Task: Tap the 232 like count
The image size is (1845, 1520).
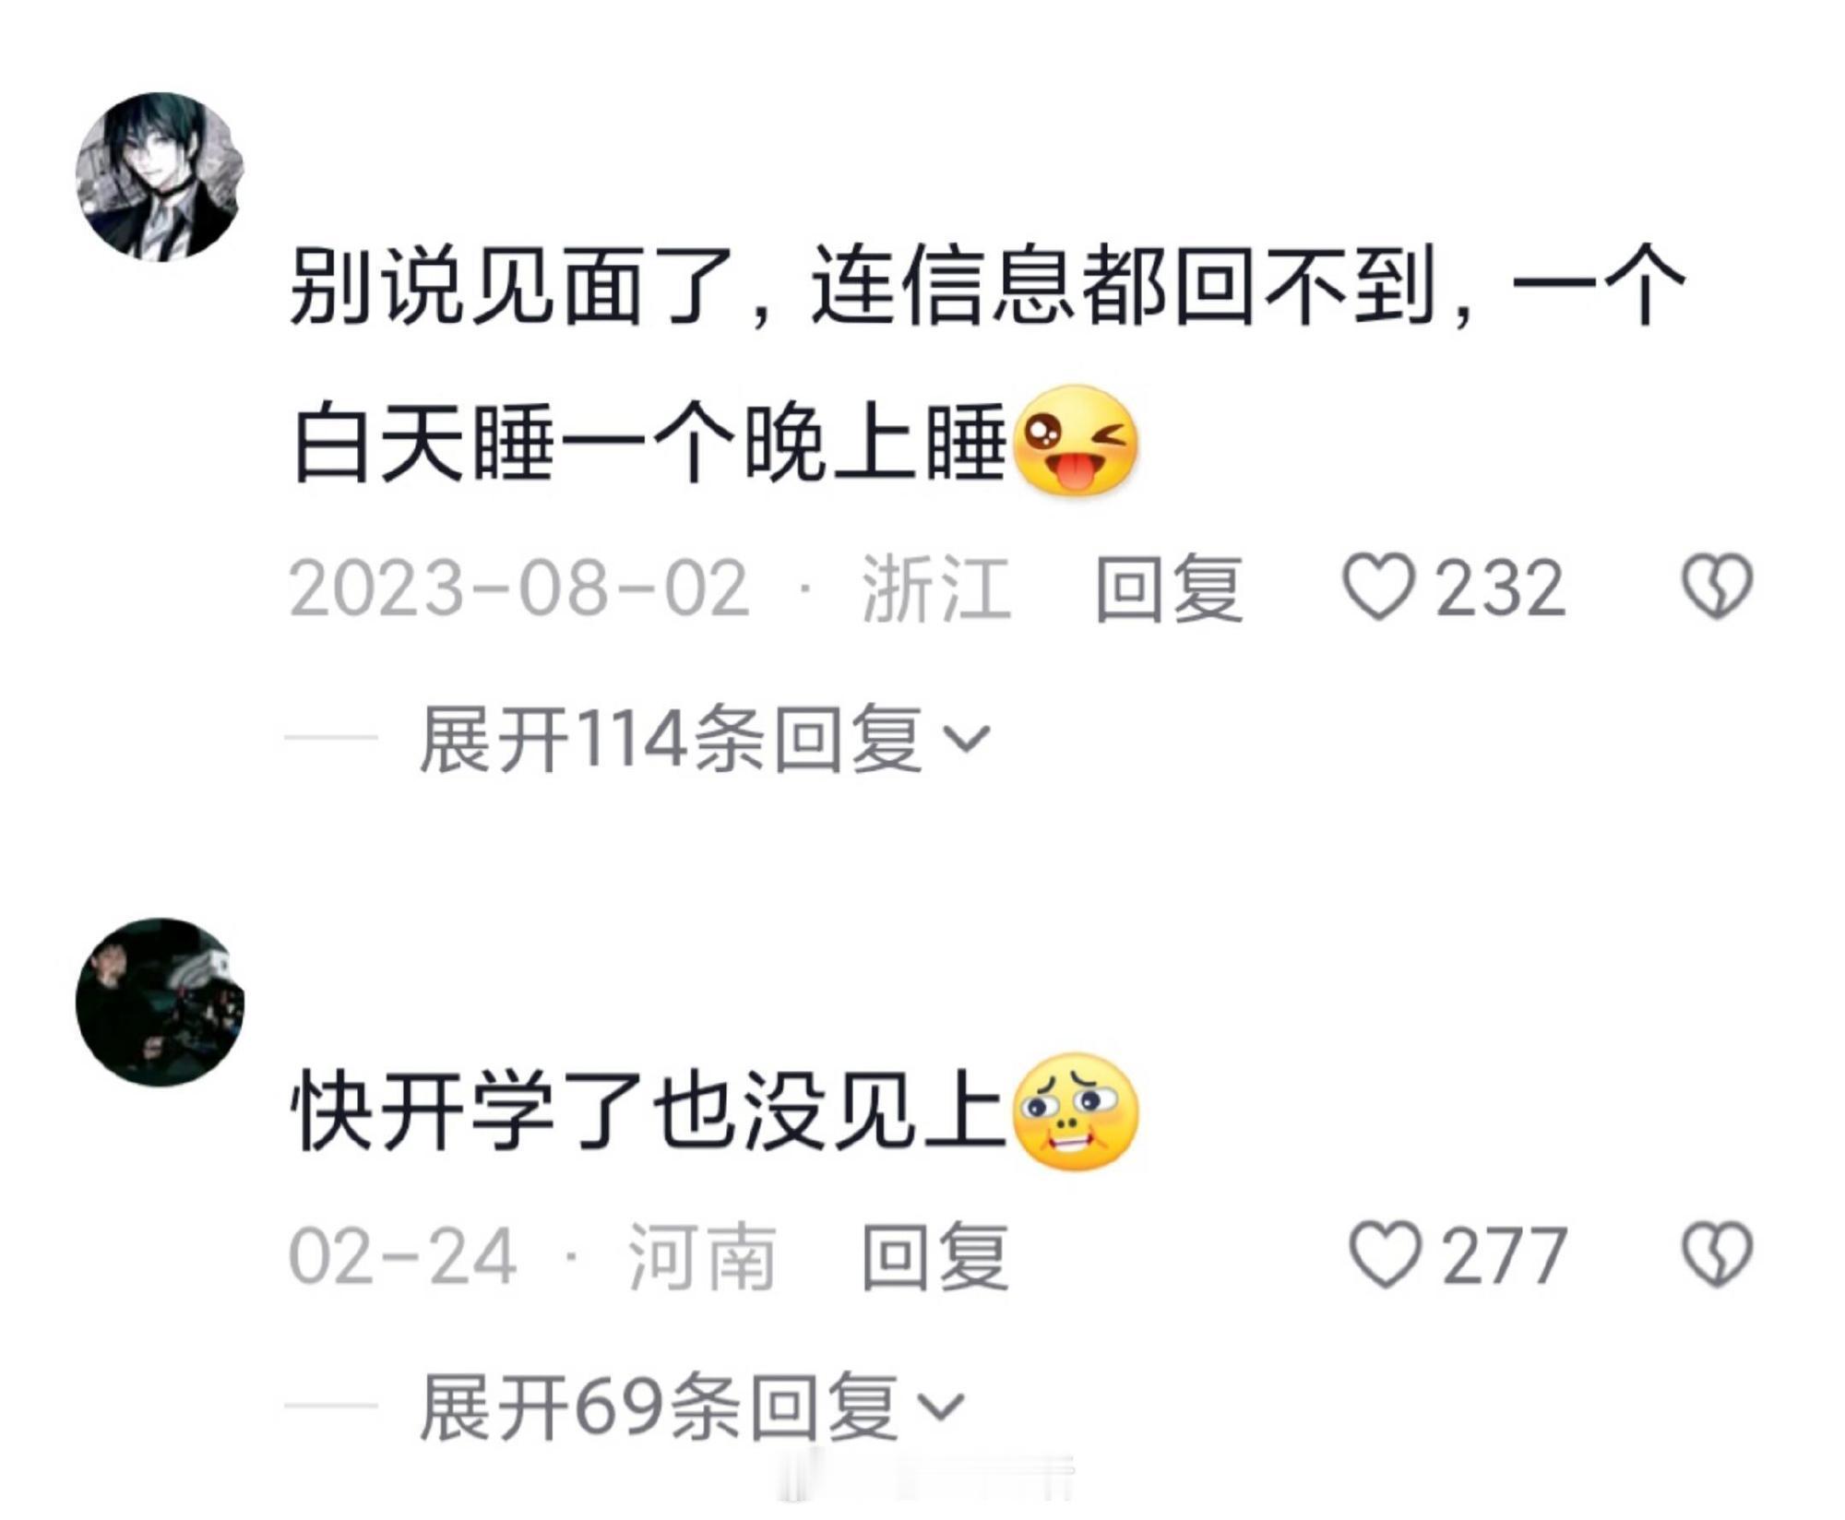Action: click(1500, 588)
